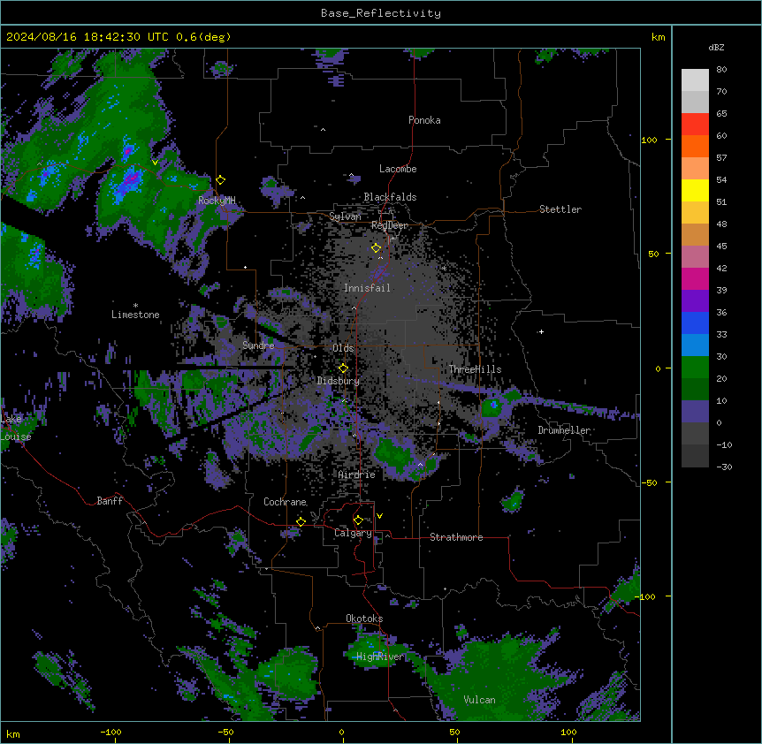Click the Banff label
762x744 pixels.
click(110, 501)
